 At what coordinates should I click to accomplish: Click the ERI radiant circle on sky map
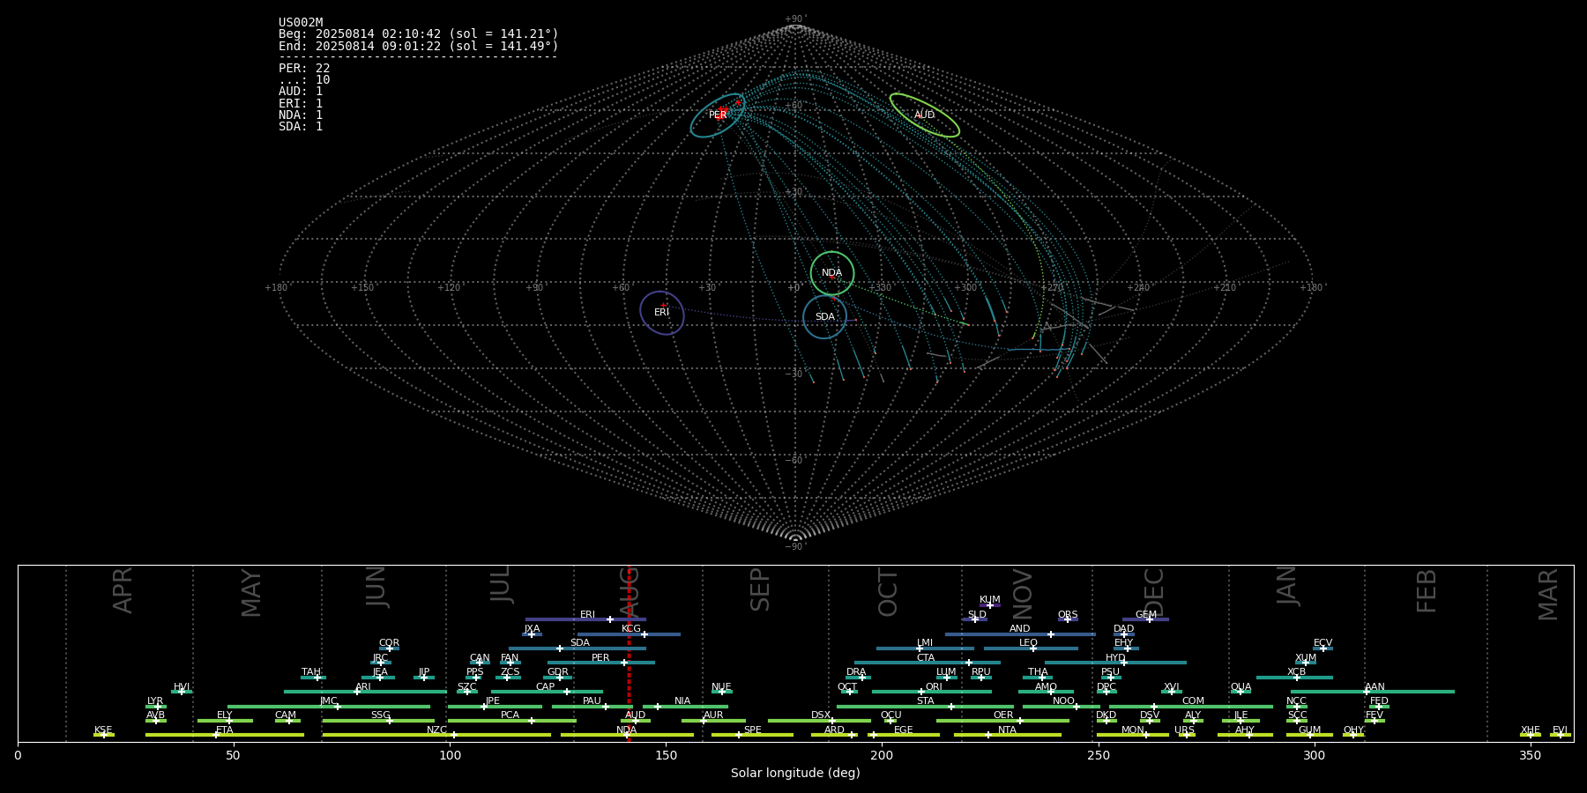[x=662, y=313]
